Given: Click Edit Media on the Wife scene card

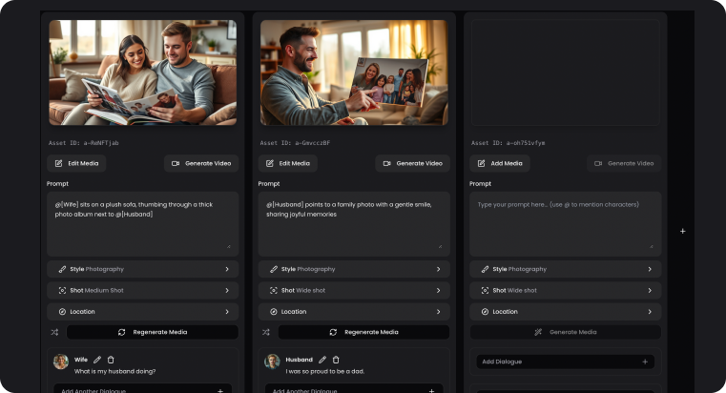Looking at the screenshot, I should pyautogui.click(x=76, y=163).
